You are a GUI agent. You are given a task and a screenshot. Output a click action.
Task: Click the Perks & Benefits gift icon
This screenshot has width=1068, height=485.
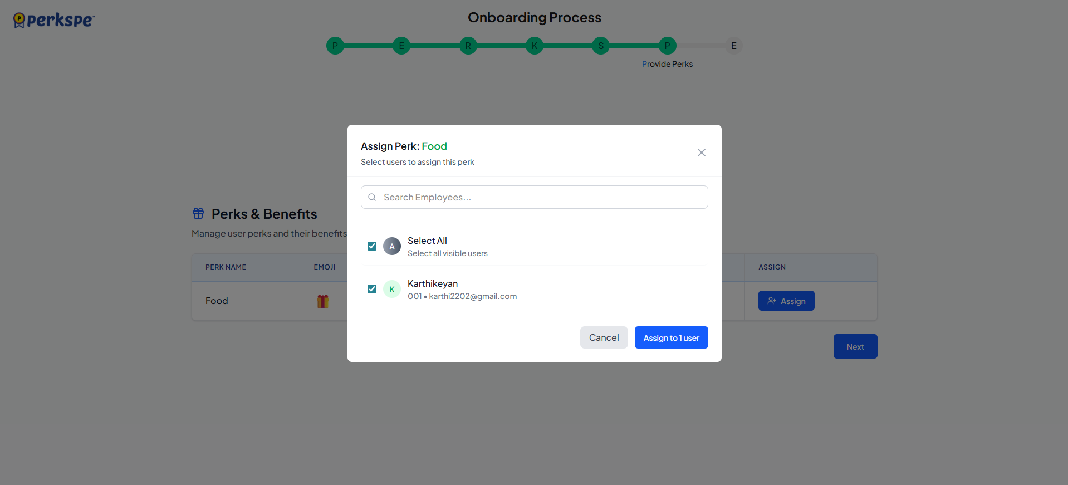(x=198, y=213)
